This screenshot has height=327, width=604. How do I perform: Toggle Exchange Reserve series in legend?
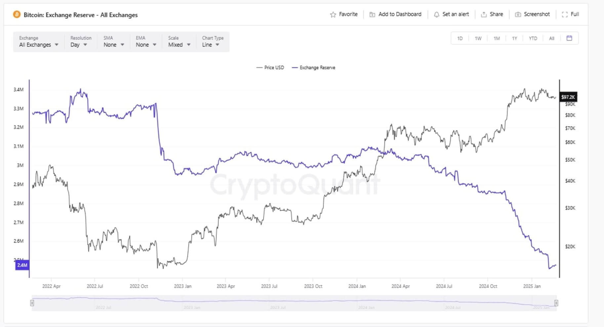coord(313,68)
